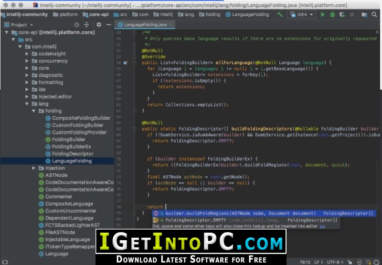Run with Coverage shield icon
The width and height of the screenshot is (382, 265).
click(342, 15)
